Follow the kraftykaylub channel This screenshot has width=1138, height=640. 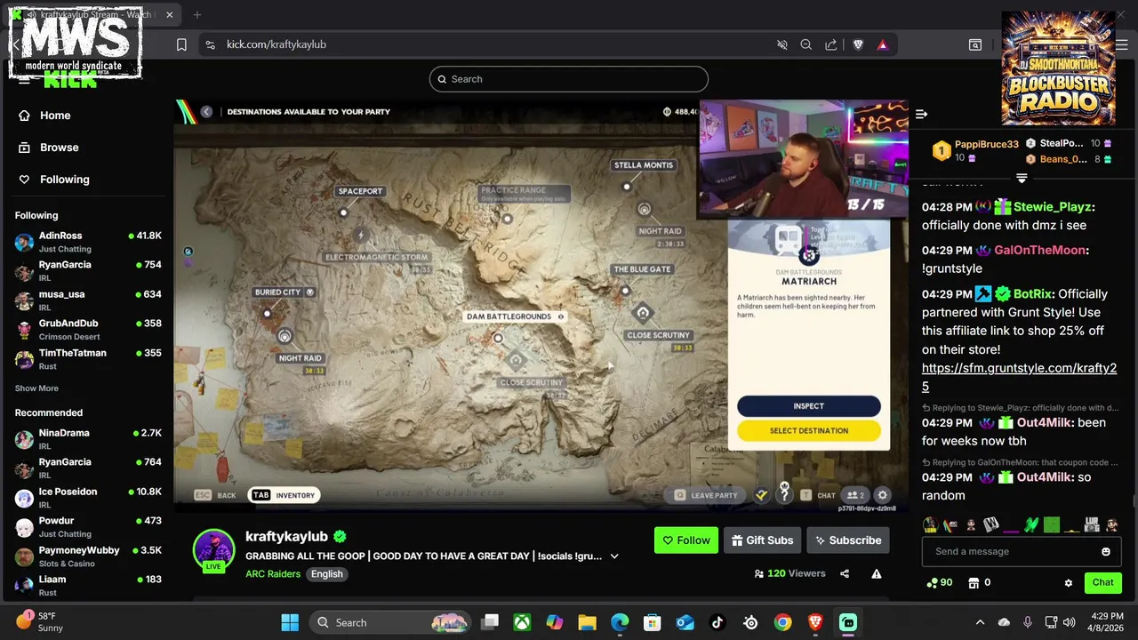(686, 540)
